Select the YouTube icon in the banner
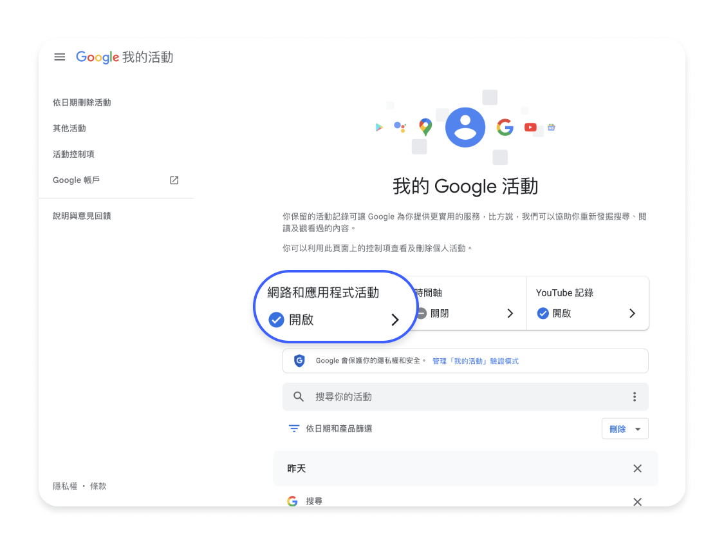 coord(530,127)
